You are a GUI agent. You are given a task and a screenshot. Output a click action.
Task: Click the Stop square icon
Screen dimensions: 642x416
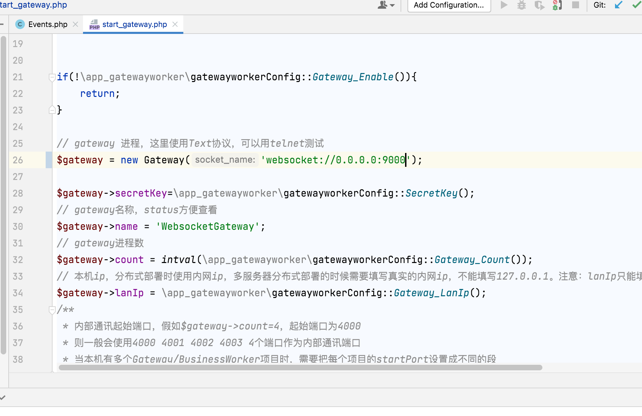click(576, 5)
